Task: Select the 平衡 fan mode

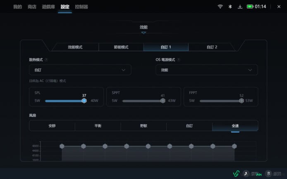Action: pyautogui.click(x=98, y=126)
